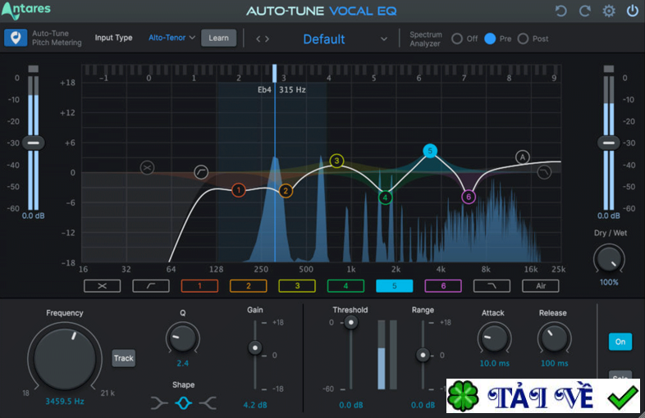Screen dimensions: 645x418
Task: Set Spectrum Analyzer to Pre
Action: pos(490,39)
